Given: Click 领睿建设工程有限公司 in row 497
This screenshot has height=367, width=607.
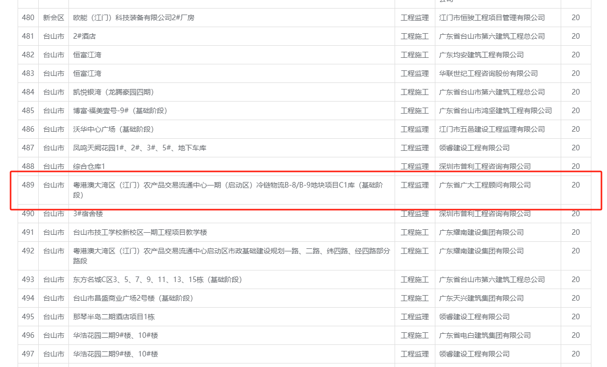Looking at the screenshot, I should pos(474,354).
